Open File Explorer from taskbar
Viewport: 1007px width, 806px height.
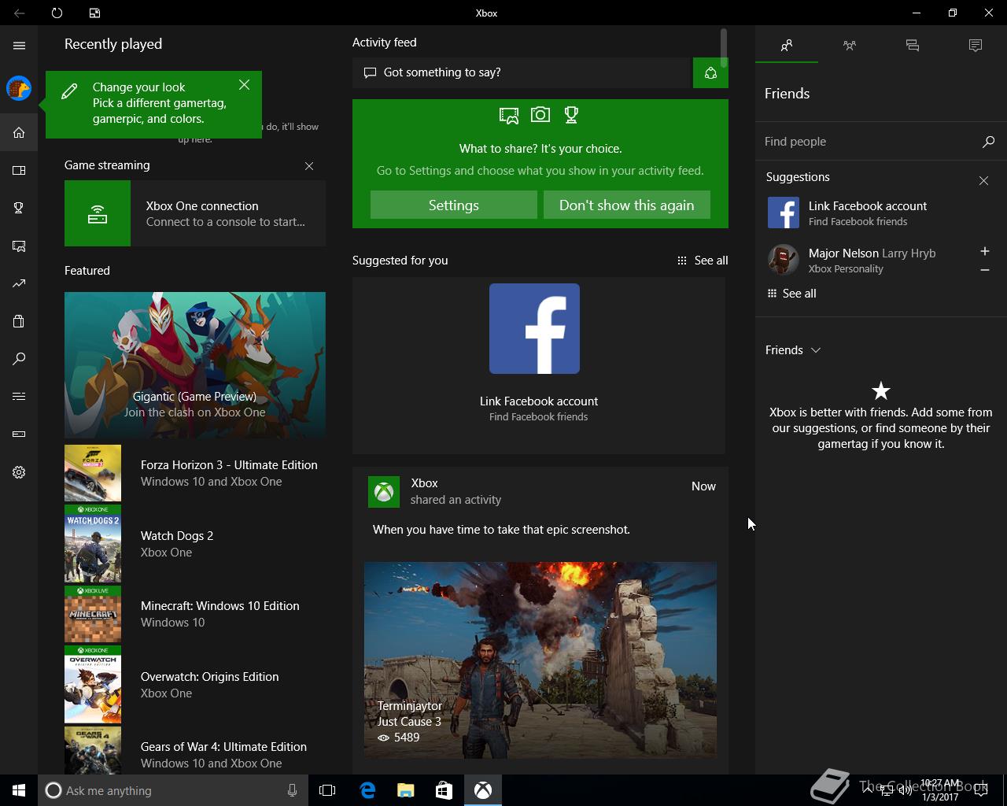(x=406, y=790)
